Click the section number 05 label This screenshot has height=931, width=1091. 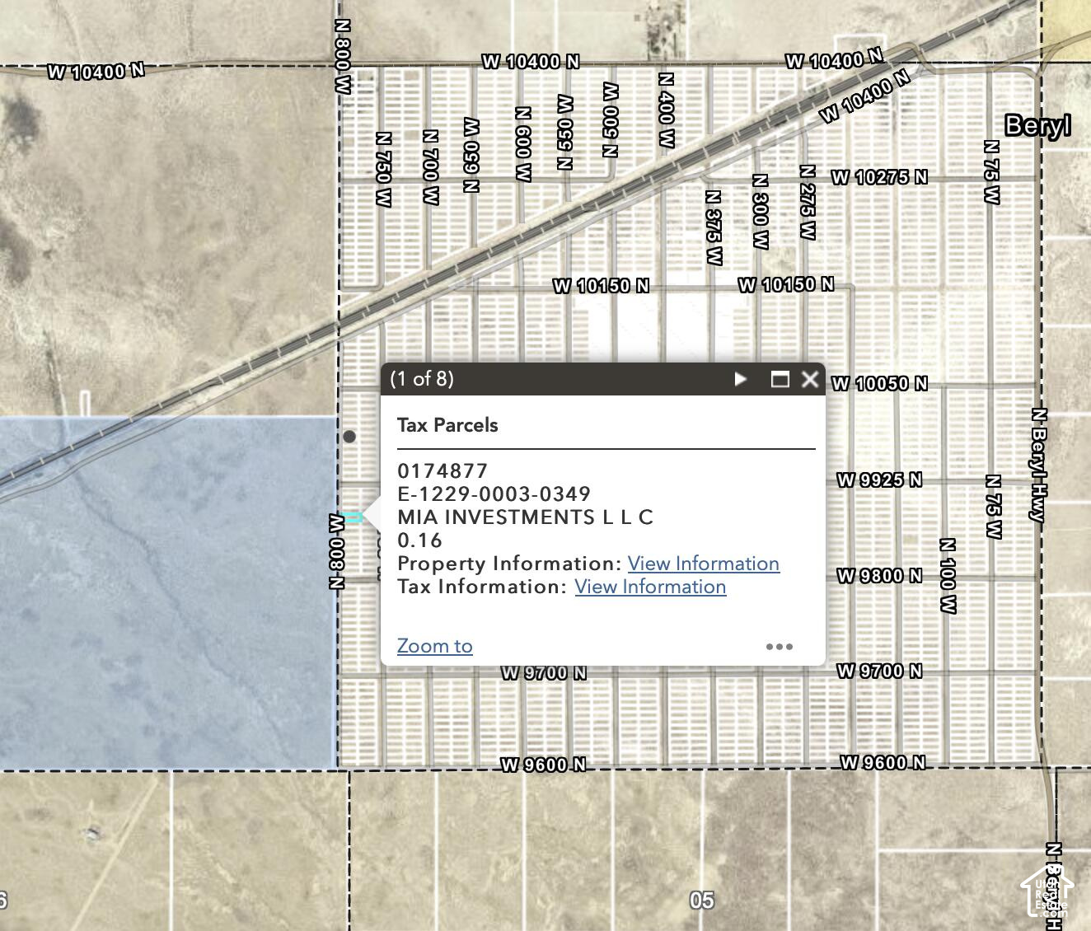click(701, 900)
